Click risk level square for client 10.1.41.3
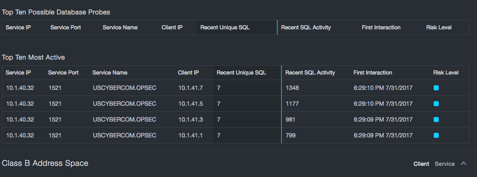Screen dimensions: 477x177 [x=436, y=120]
